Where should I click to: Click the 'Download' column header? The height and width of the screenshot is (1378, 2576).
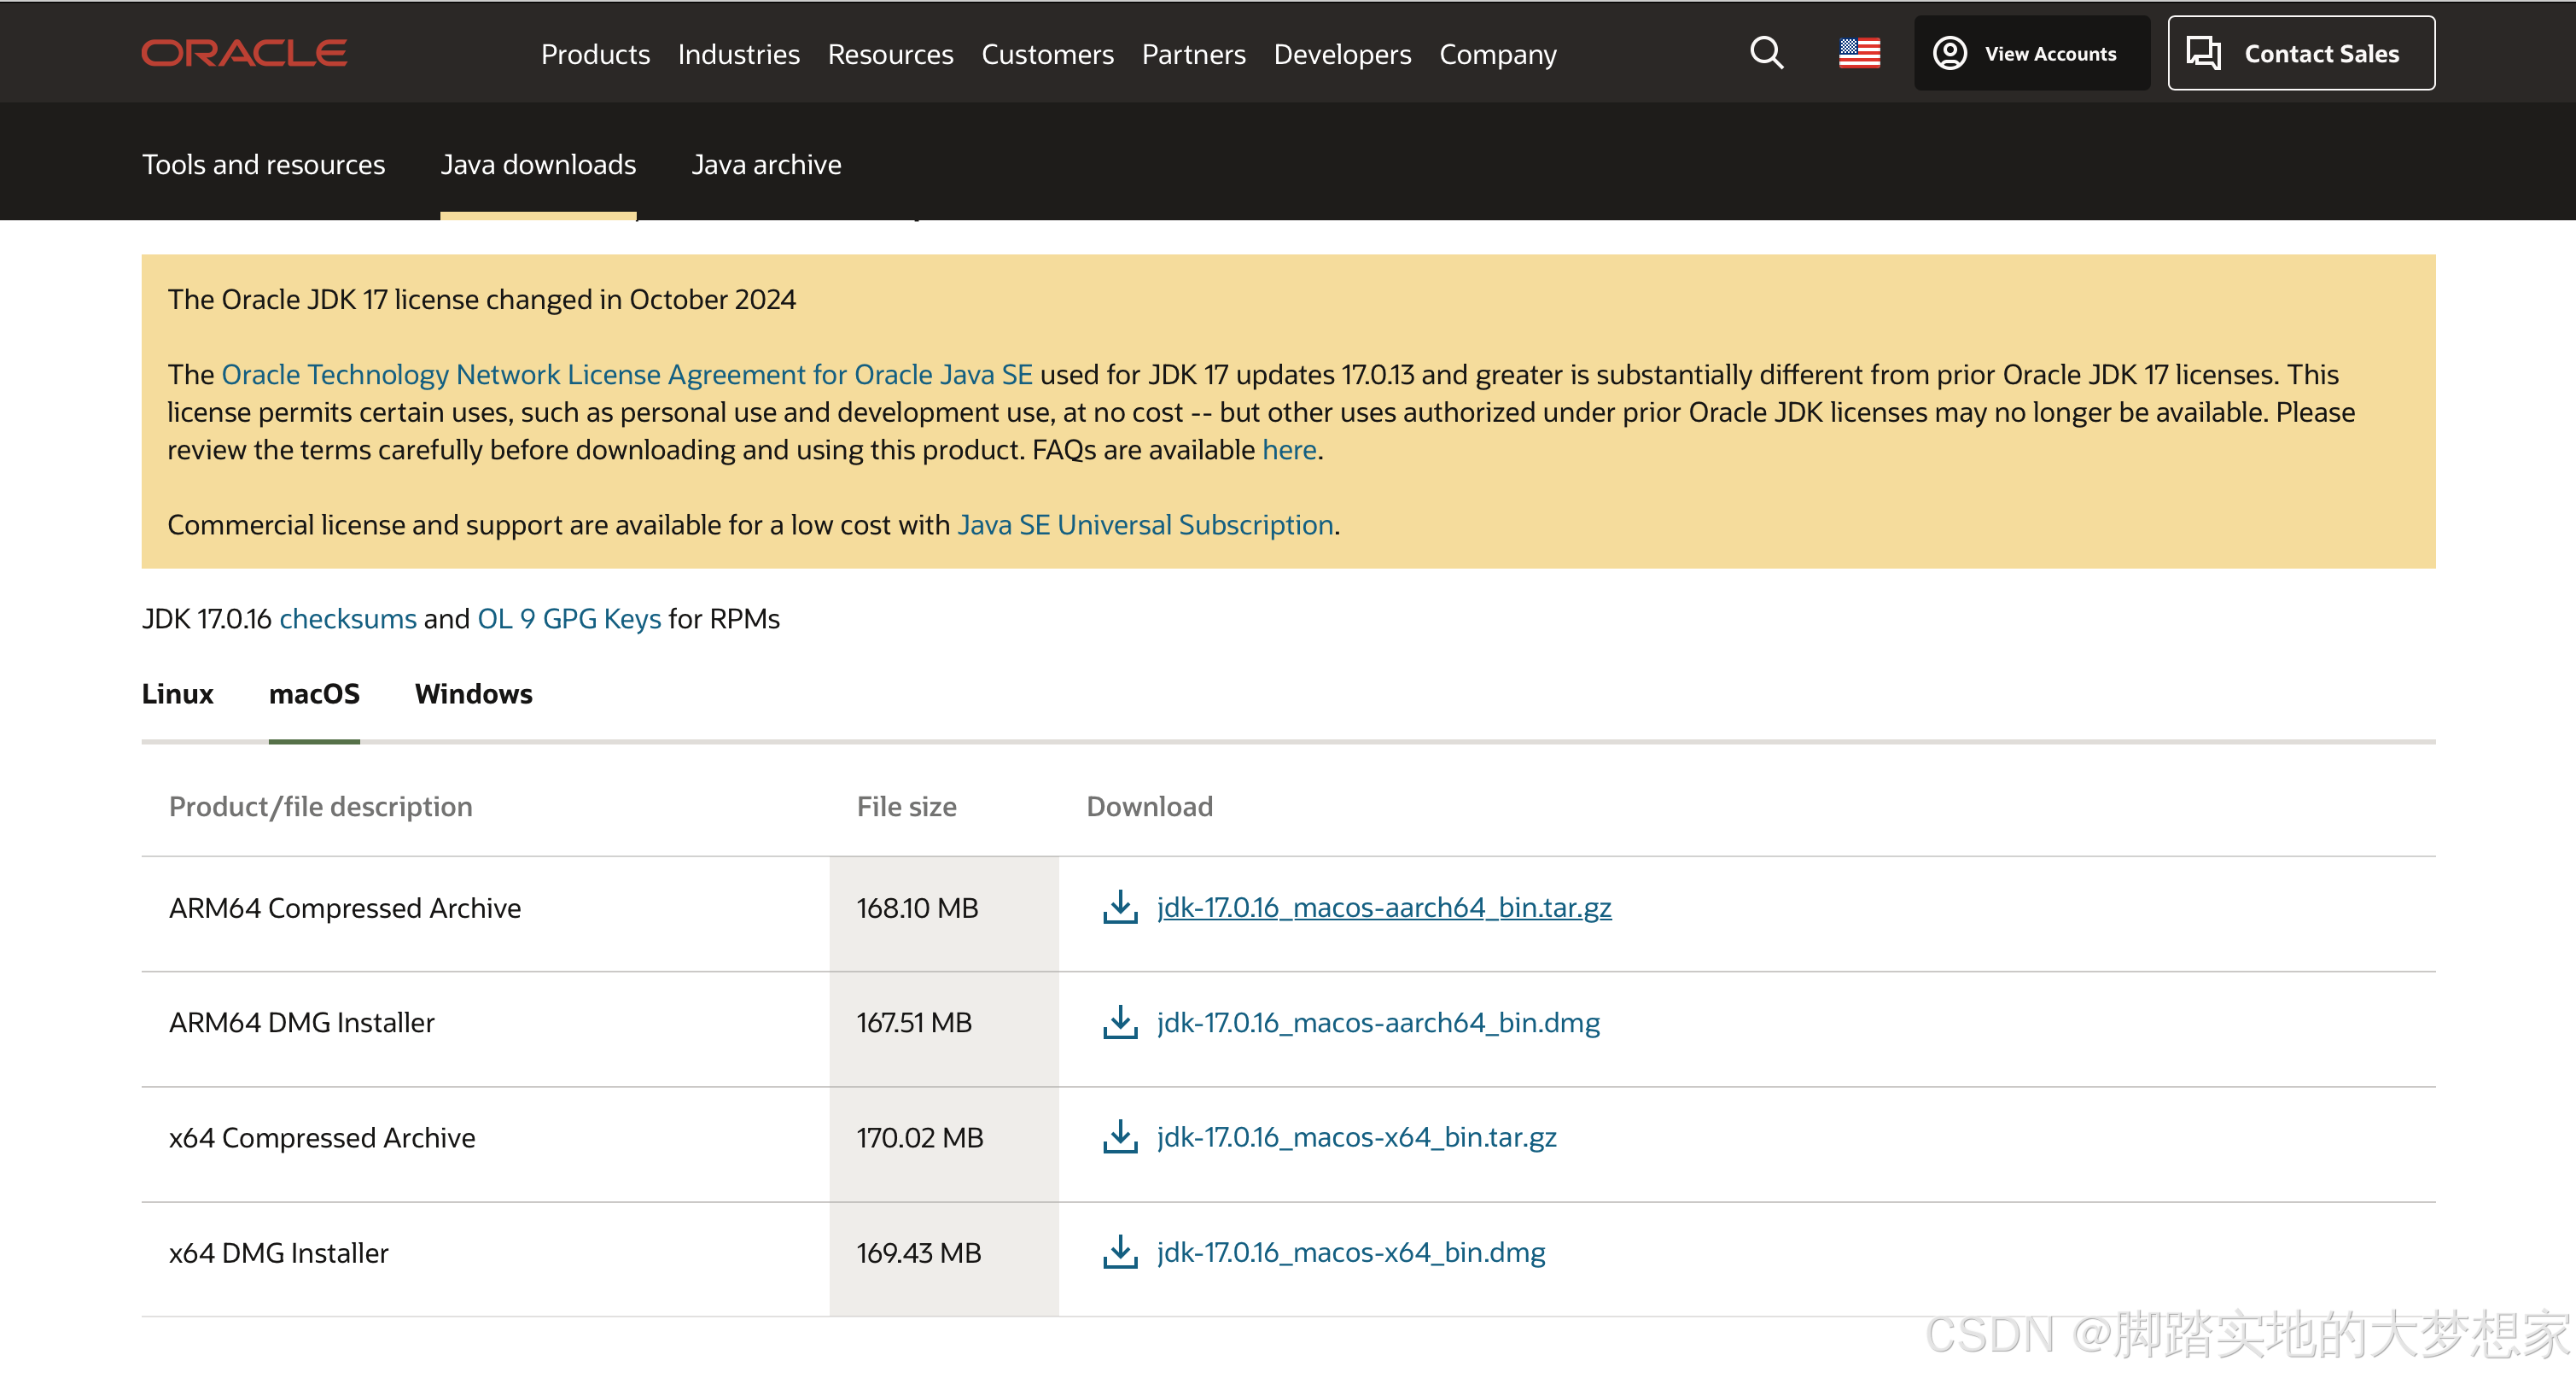click(1149, 807)
